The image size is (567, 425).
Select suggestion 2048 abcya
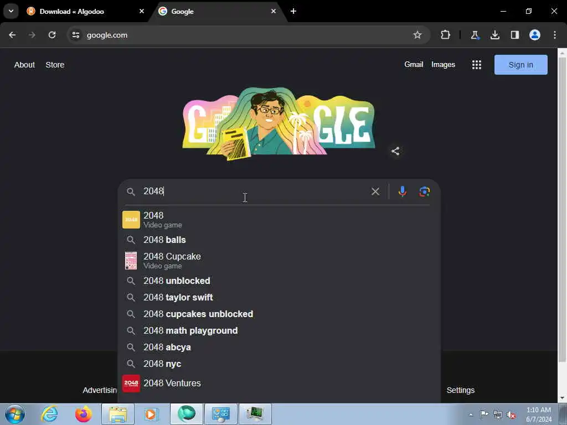279,348
